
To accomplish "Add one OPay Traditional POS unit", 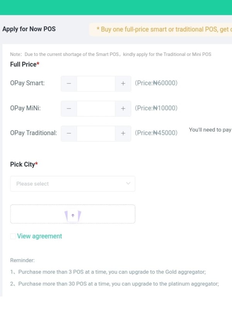I will tap(123, 133).
